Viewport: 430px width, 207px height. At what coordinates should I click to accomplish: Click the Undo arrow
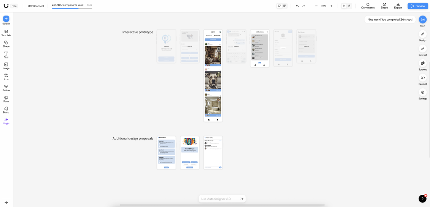point(297,6)
